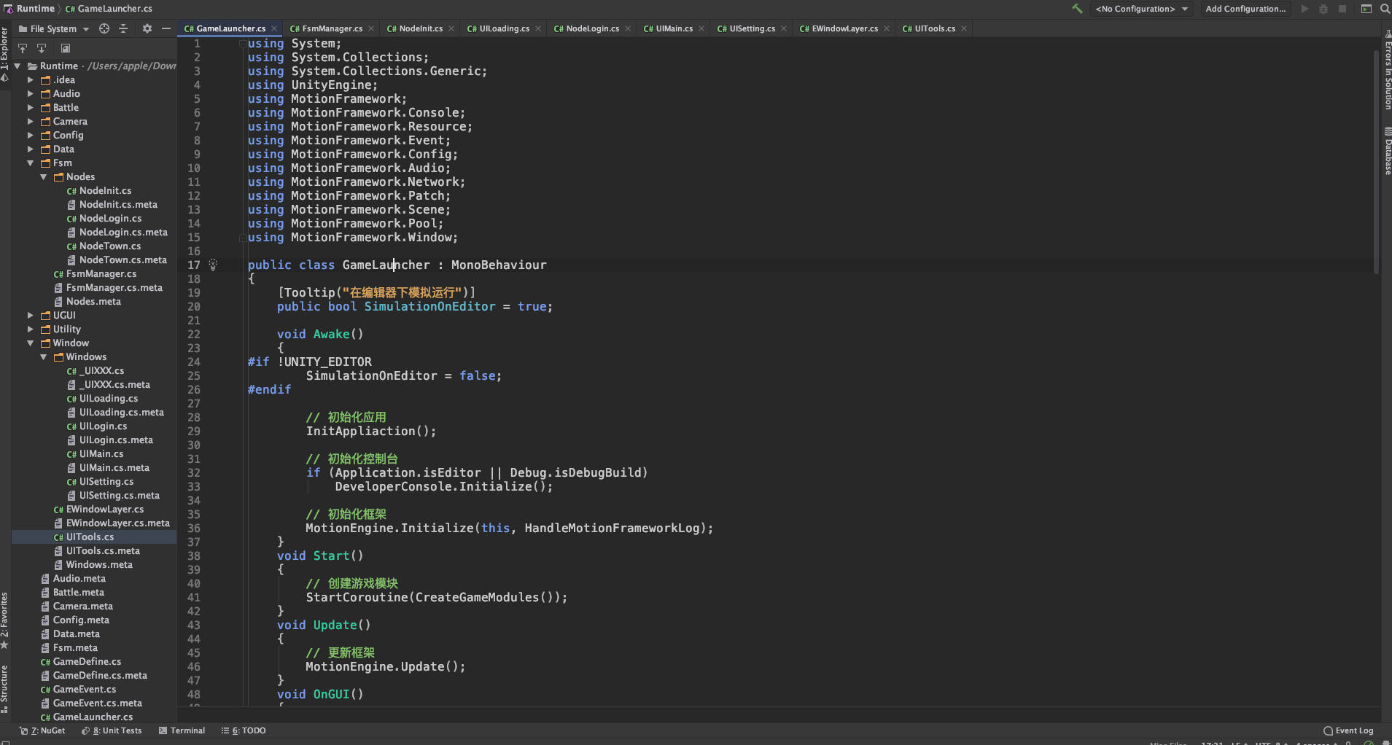Start debugging with the bug icon
This screenshot has height=745, width=1392.
[1322, 8]
